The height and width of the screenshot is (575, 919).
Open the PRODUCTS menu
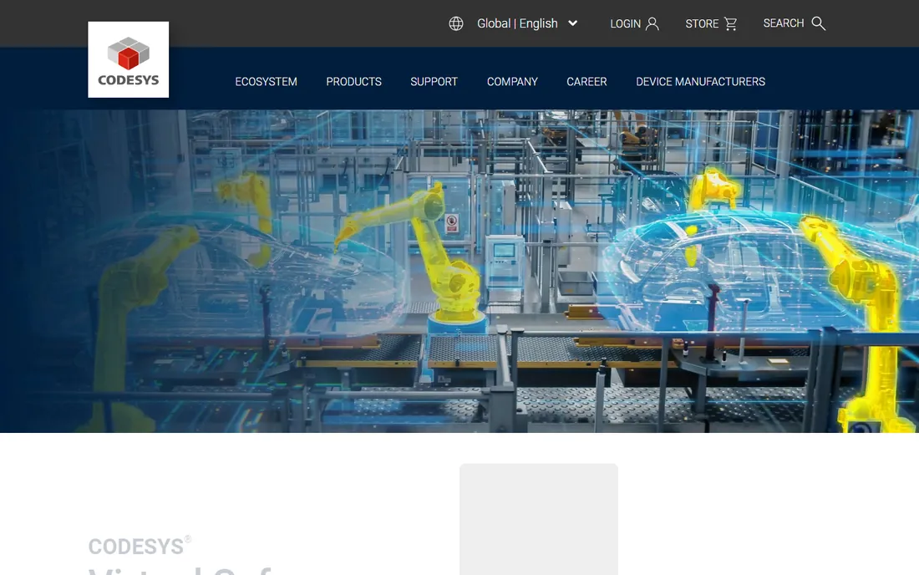coord(353,81)
